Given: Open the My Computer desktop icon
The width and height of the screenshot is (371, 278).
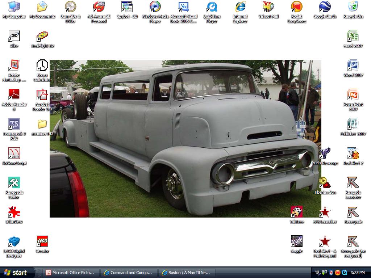Looking at the screenshot, I should [x=14, y=7].
